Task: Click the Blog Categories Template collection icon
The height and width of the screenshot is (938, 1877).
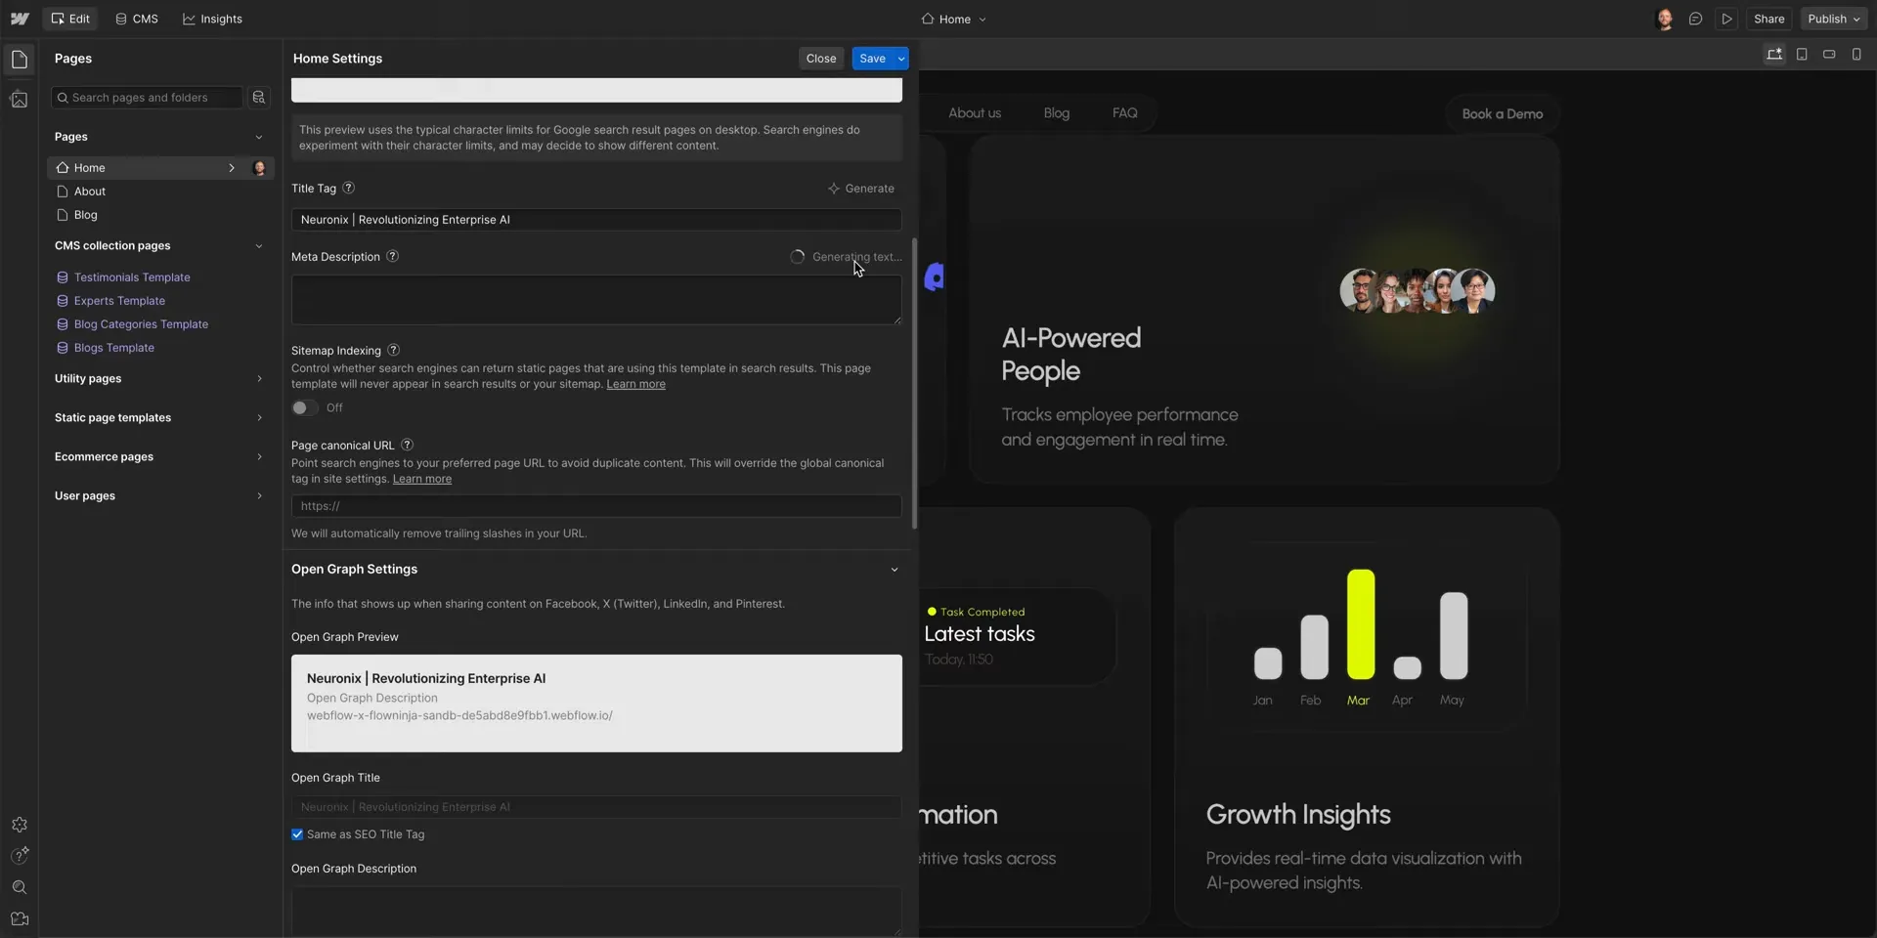Action: pyautogui.click(x=63, y=324)
